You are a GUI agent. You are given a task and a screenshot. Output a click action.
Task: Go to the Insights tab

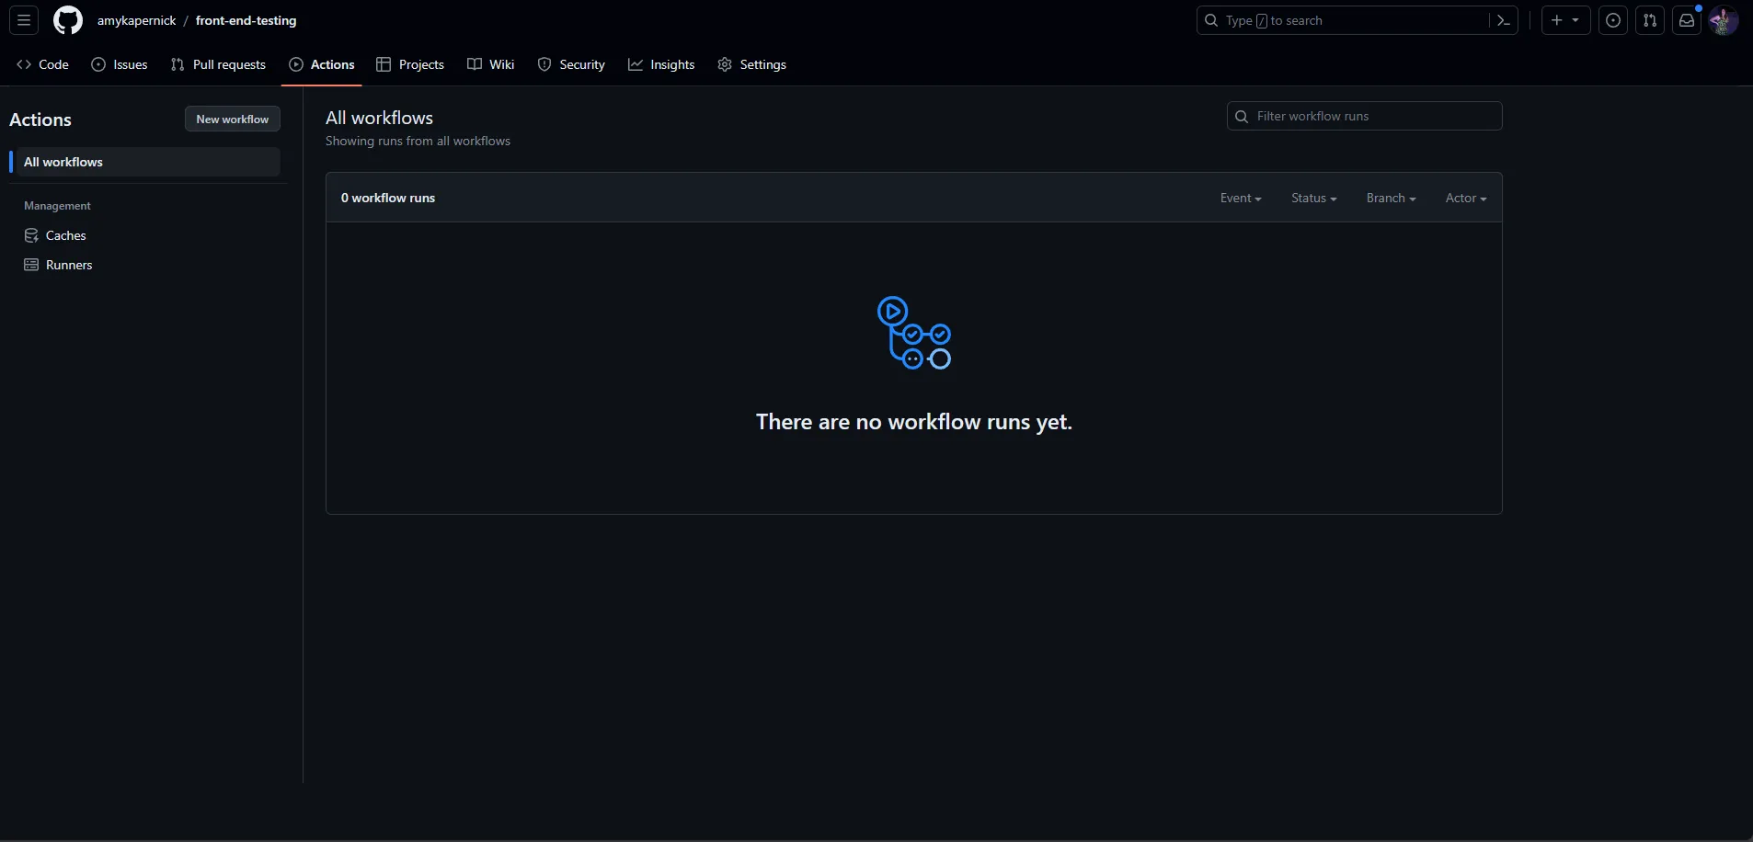[x=661, y=64]
